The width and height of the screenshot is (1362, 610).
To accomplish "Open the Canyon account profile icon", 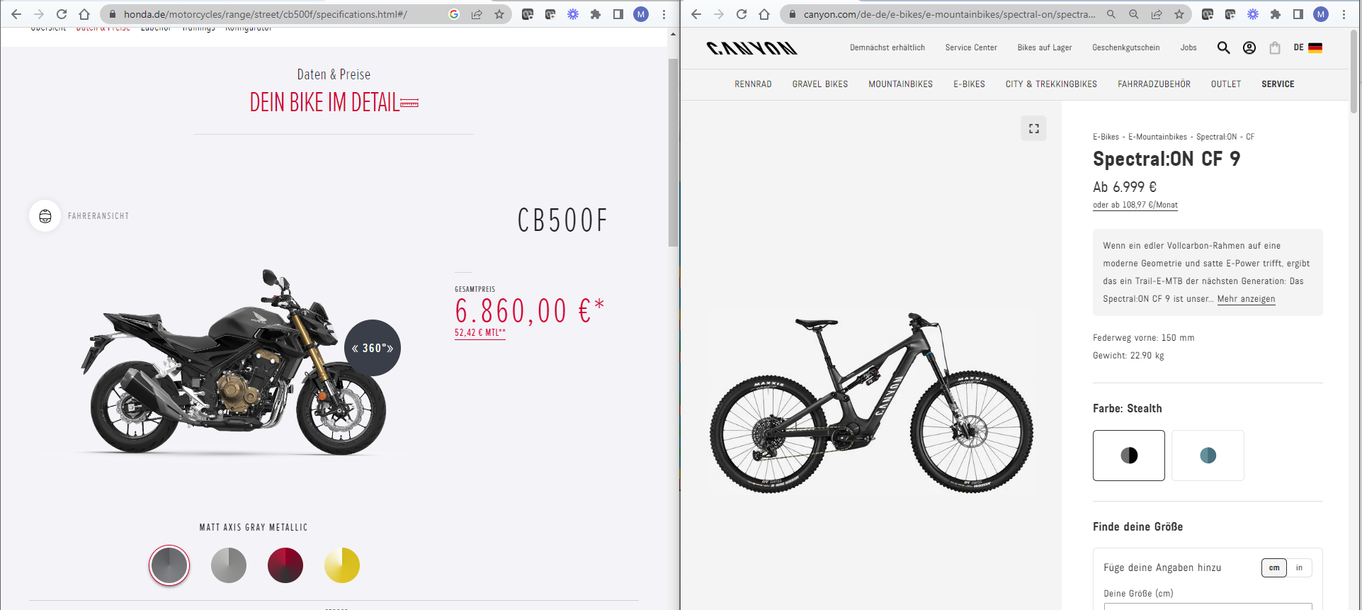I will pyautogui.click(x=1249, y=47).
